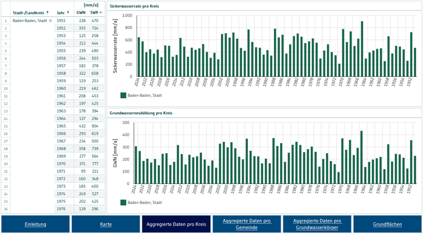Switch to the Karte tab

click(x=106, y=224)
